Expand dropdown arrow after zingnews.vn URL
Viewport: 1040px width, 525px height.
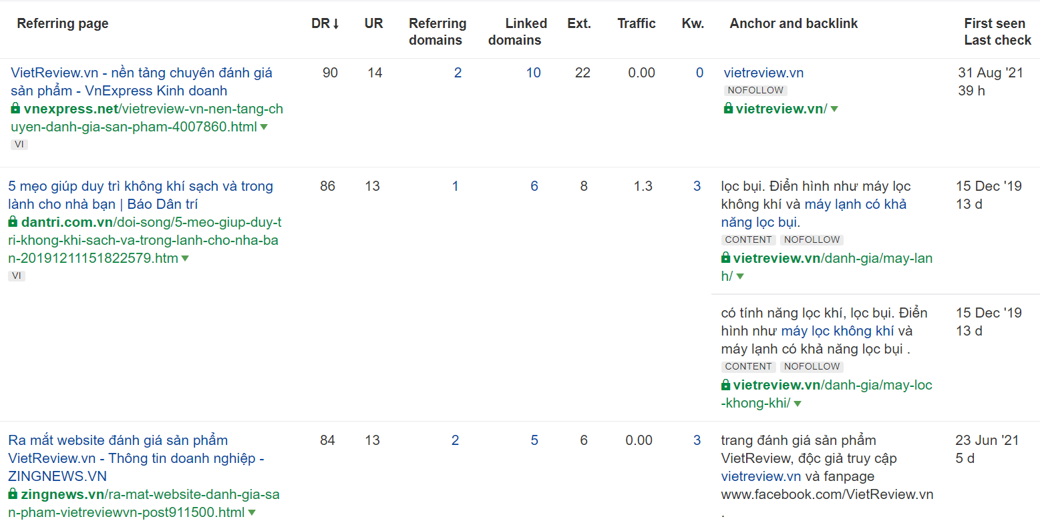tap(252, 512)
